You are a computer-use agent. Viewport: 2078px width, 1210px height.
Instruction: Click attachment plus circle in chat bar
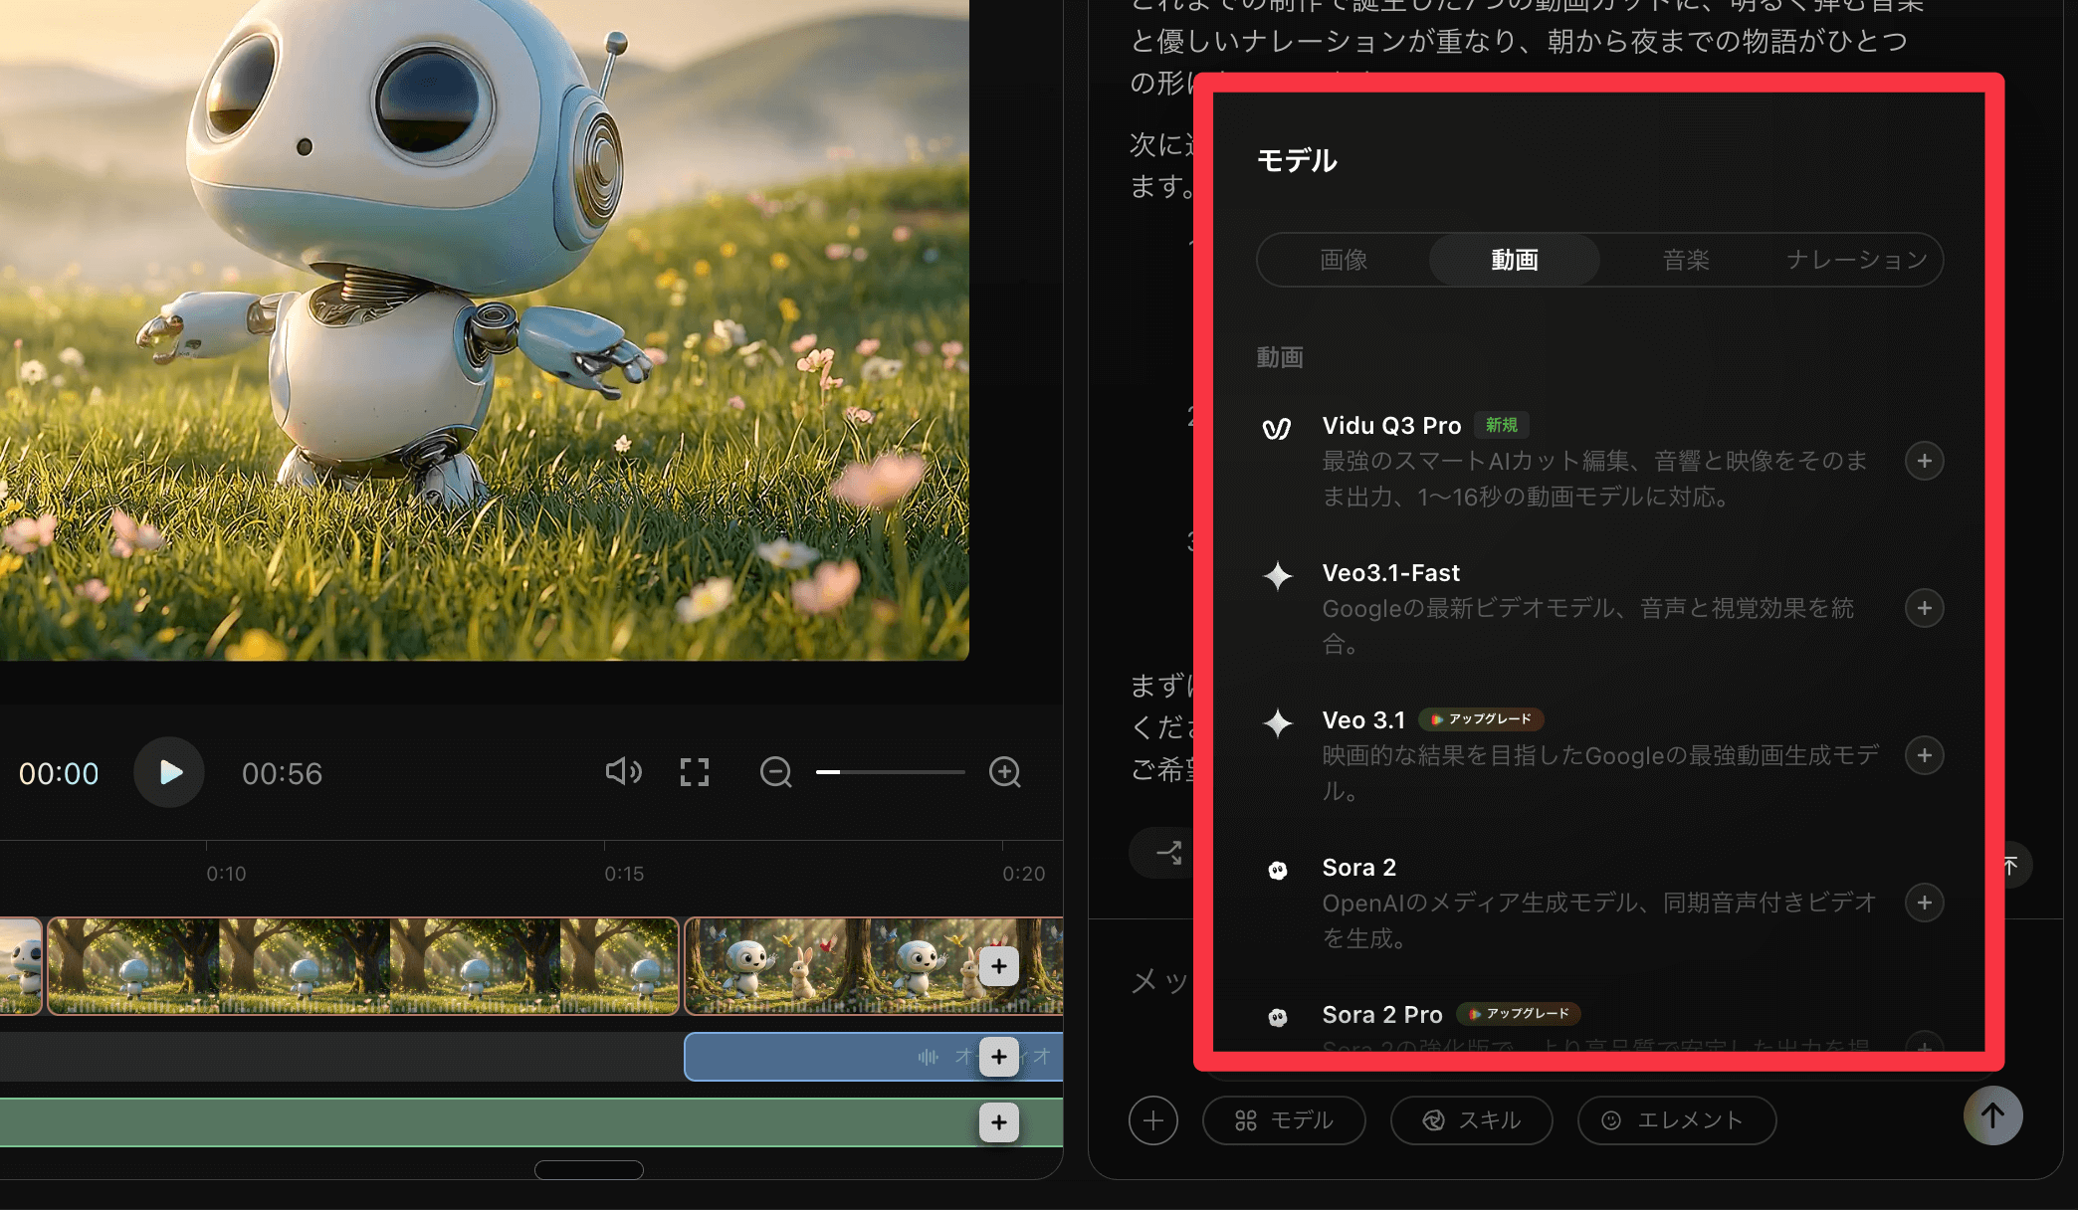[x=1152, y=1120]
